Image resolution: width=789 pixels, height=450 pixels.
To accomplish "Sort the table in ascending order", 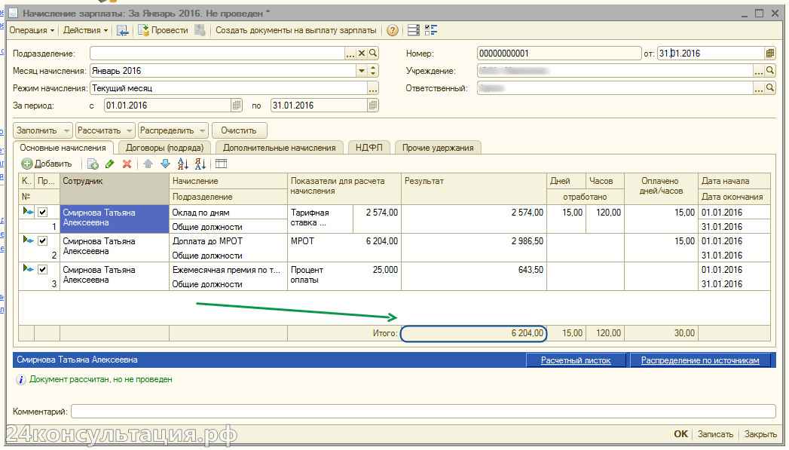I will 182,164.
